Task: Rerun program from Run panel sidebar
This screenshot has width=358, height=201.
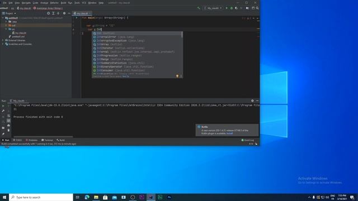Action: pyautogui.click(x=3, y=106)
